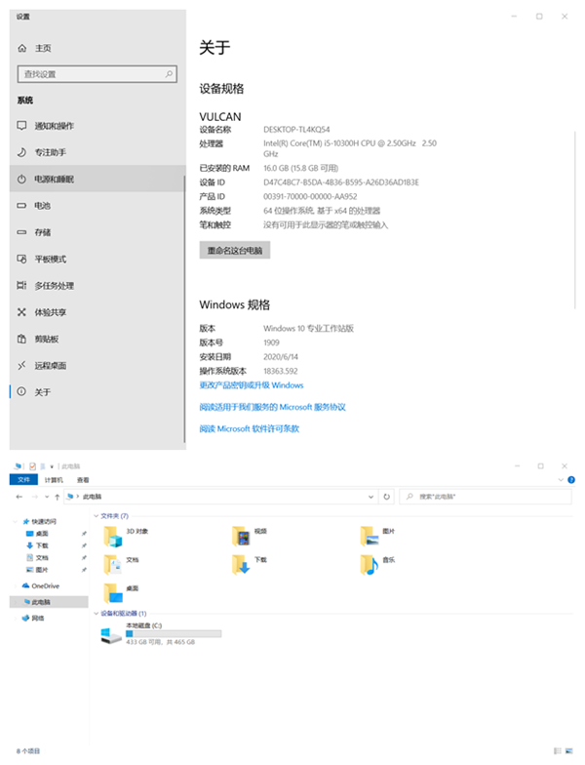The width and height of the screenshot is (585, 765).
Task: Go back in File Explorer
Action: point(19,497)
